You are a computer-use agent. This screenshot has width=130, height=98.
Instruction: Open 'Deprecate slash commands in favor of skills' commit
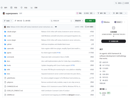[x=55, y=57]
